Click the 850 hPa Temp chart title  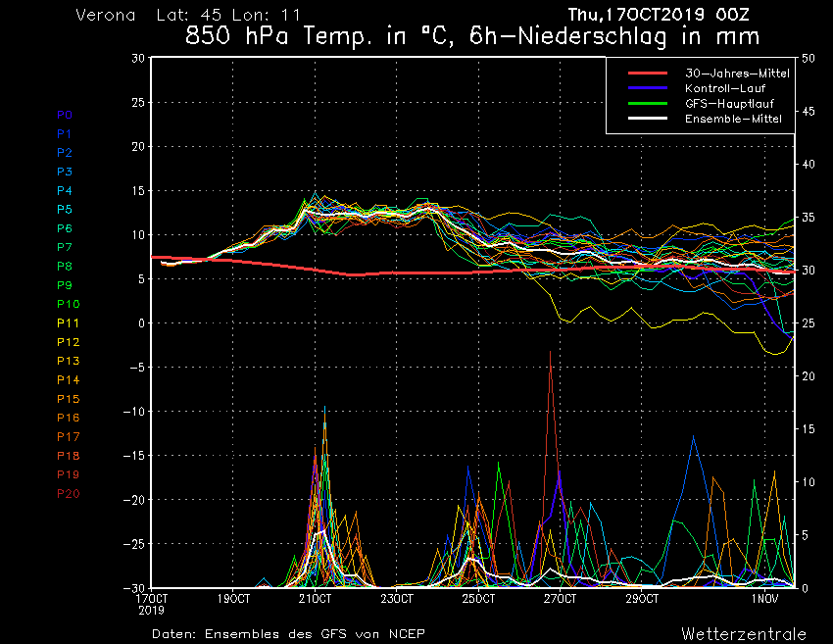click(x=472, y=36)
